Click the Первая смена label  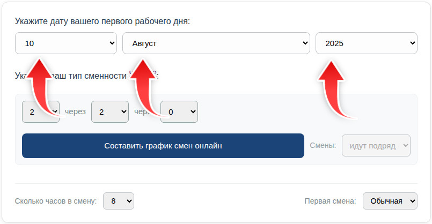330,201
